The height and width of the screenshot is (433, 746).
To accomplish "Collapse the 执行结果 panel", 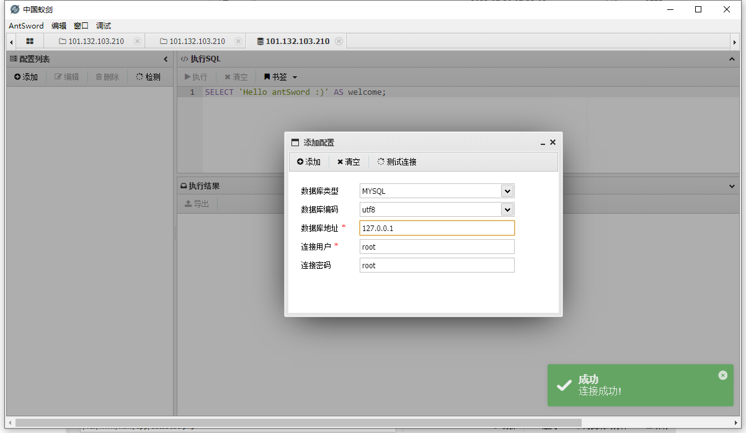I will (x=732, y=186).
